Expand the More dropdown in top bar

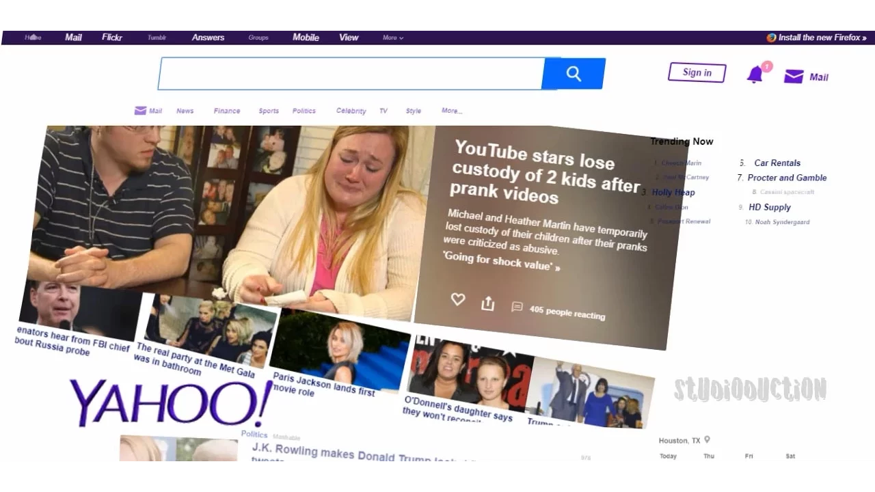(x=393, y=38)
